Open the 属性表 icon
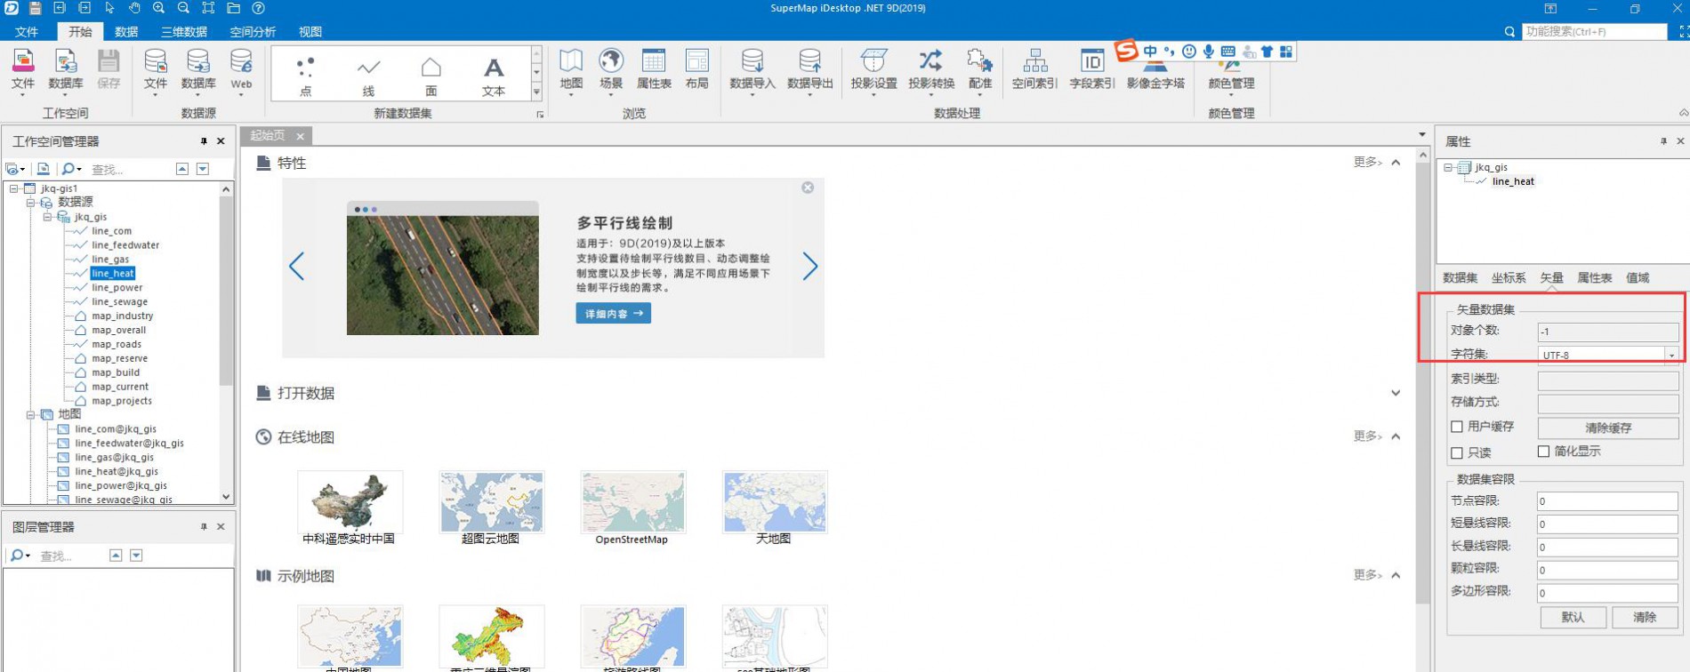This screenshot has height=672, width=1690. pyautogui.click(x=654, y=69)
